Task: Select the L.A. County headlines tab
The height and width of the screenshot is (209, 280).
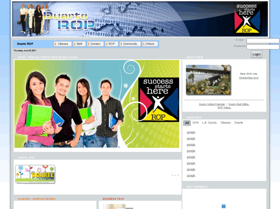Action: [210, 123]
